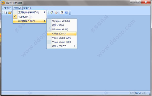
Task: Choose the Windows XP(W) appearance
Action: point(62,29)
